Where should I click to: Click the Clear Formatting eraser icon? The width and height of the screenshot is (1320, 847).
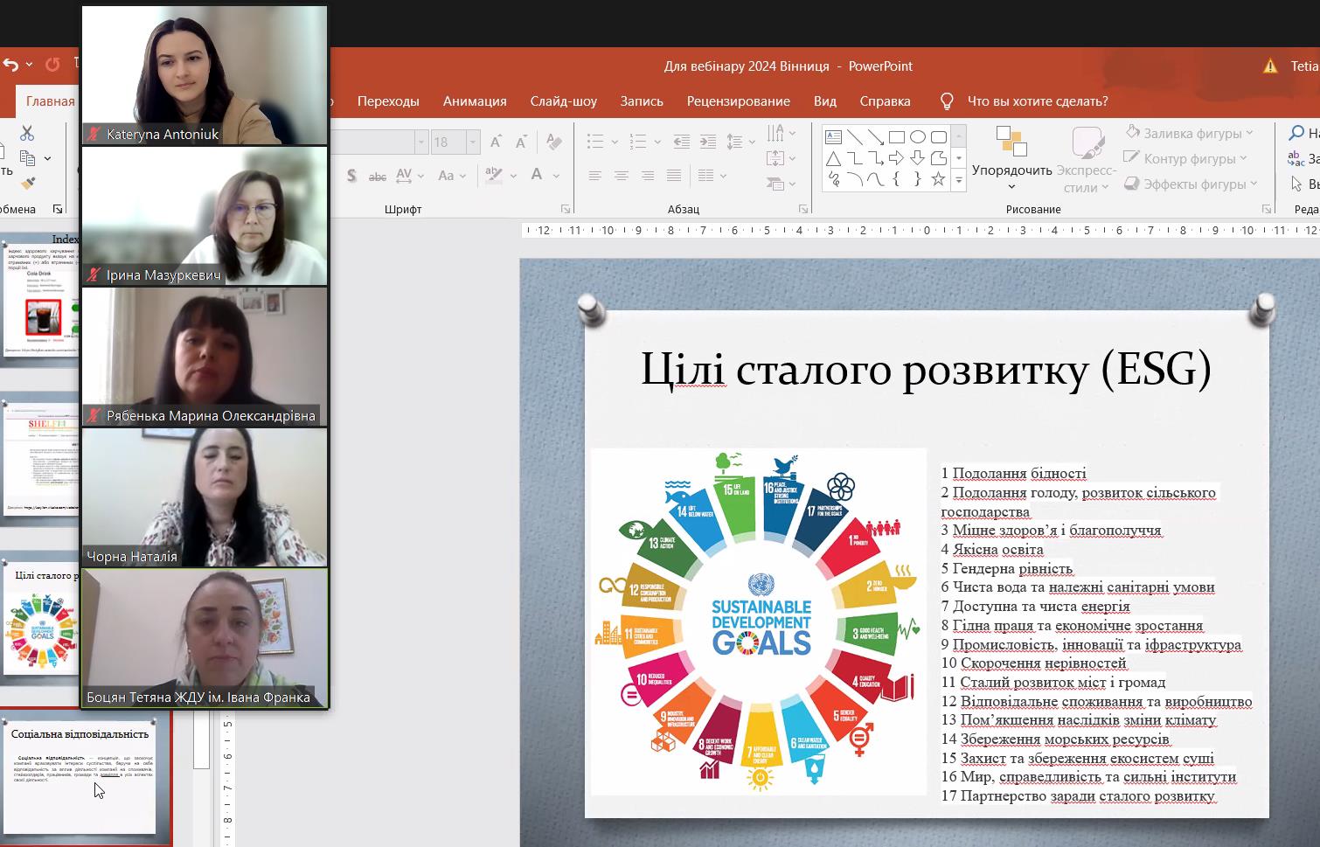[x=553, y=142]
